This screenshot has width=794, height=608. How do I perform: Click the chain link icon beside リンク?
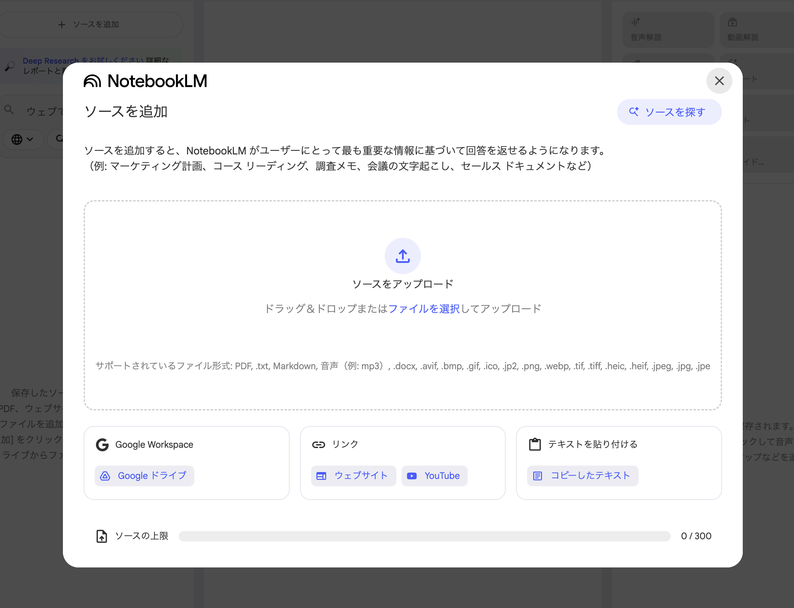318,444
